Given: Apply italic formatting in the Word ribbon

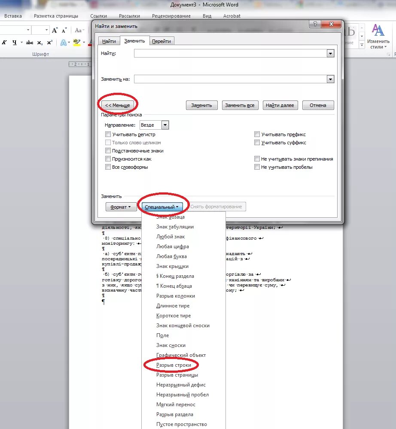Looking at the screenshot, I should pos(4,43).
